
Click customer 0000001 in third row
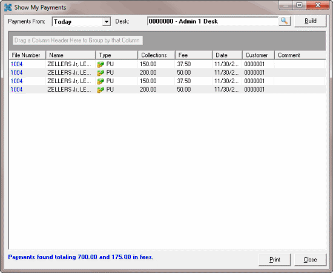(254, 81)
